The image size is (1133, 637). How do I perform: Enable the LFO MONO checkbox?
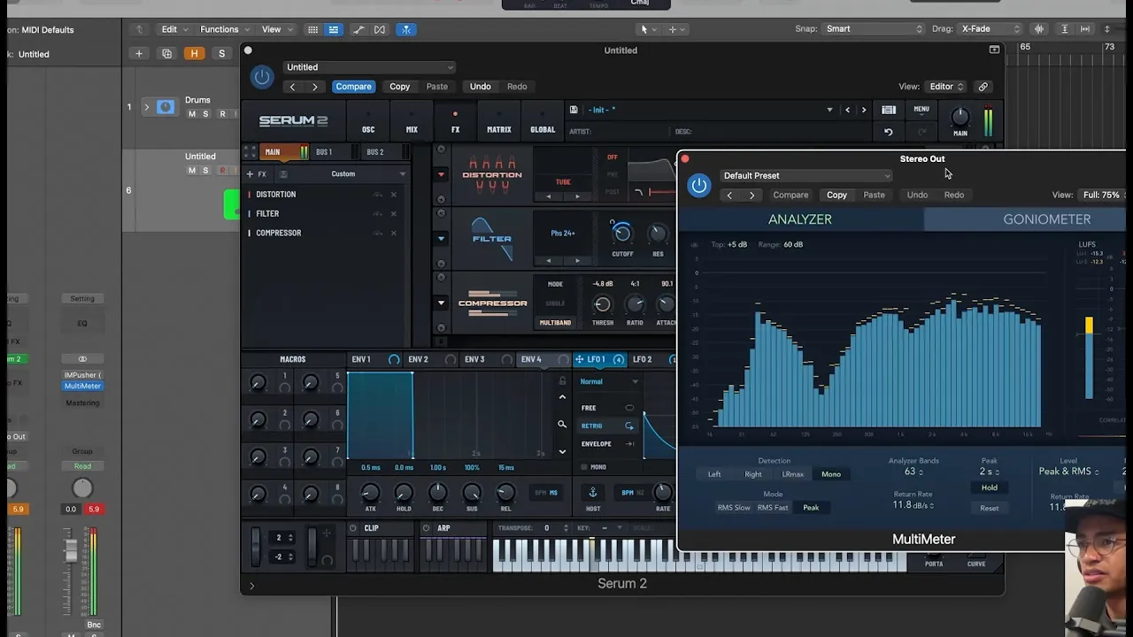[x=584, y=467]
